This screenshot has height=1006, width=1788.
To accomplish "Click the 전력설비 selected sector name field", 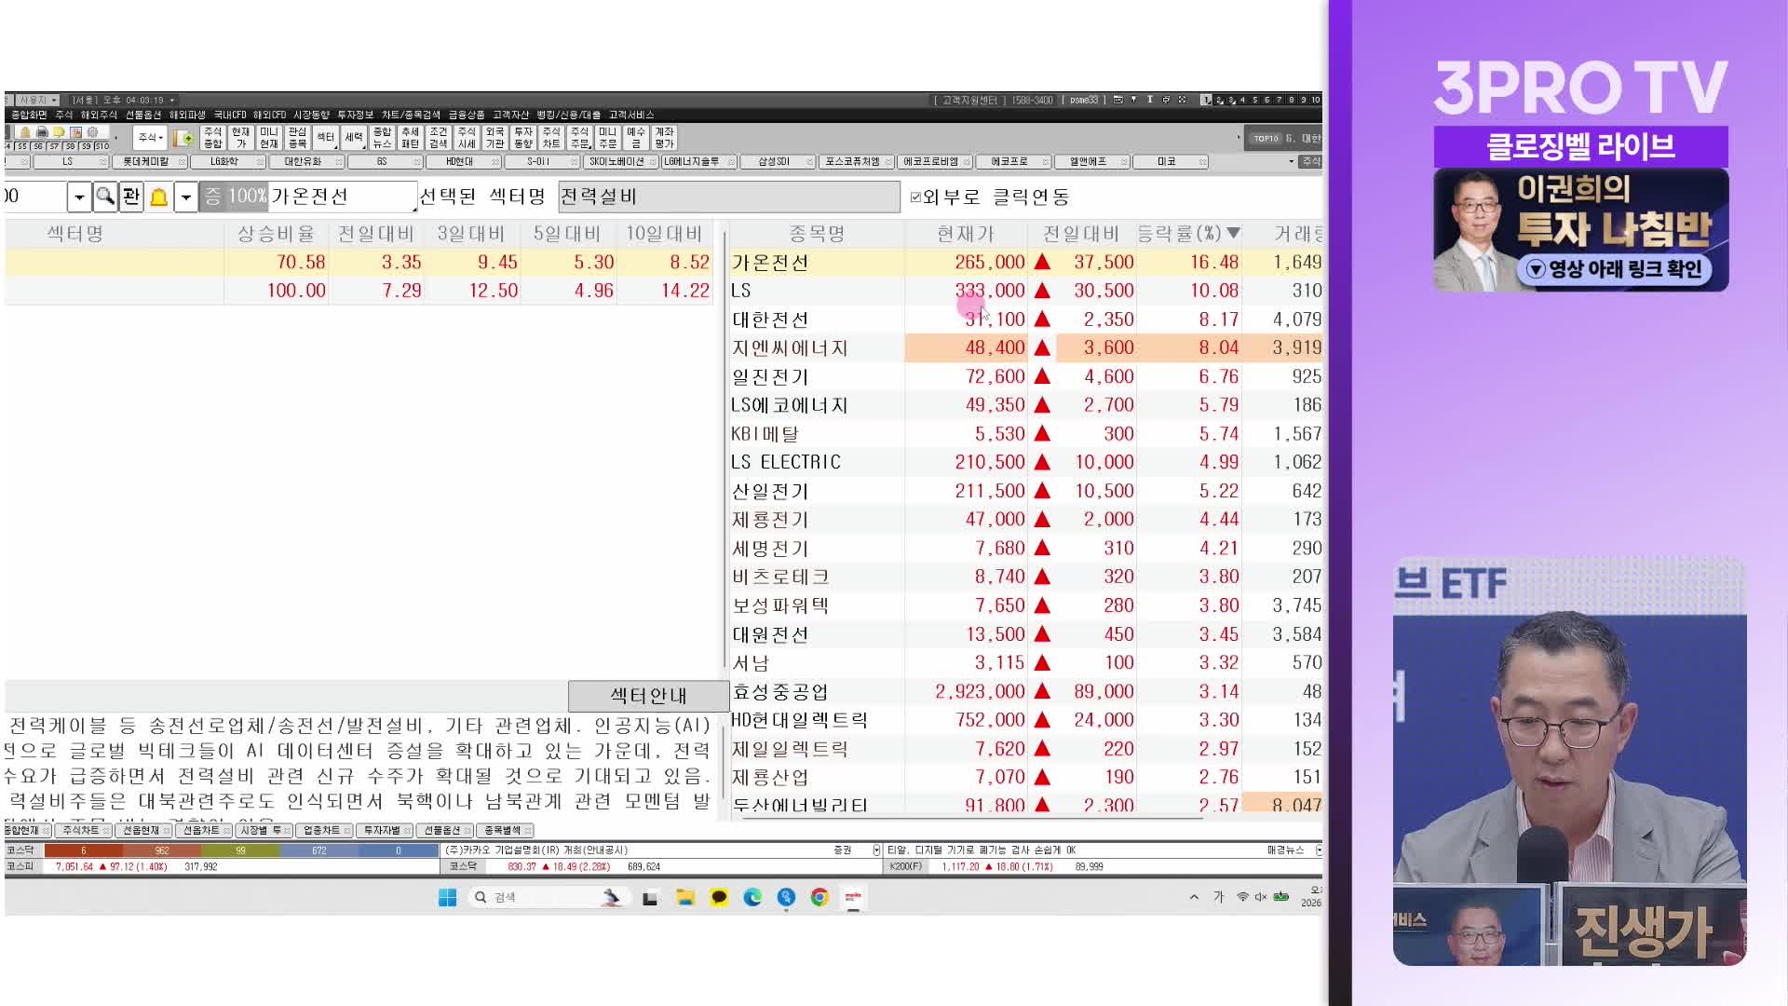I will 729,197.
